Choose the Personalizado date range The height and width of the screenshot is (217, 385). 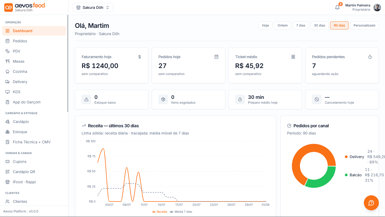[x=364, y=25]
